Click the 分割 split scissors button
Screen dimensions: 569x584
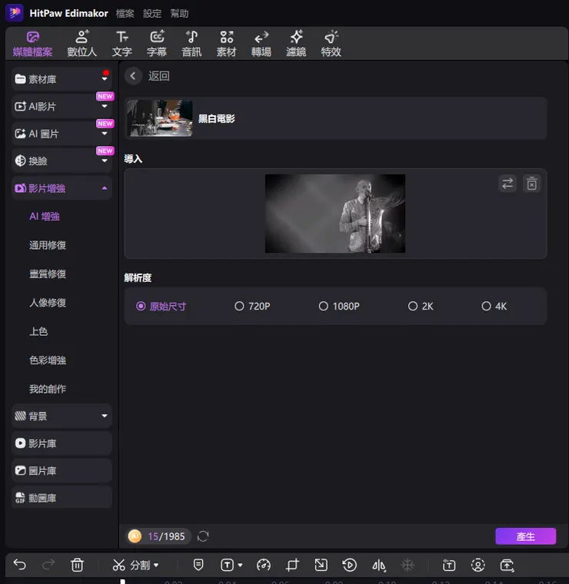[131, 565]
